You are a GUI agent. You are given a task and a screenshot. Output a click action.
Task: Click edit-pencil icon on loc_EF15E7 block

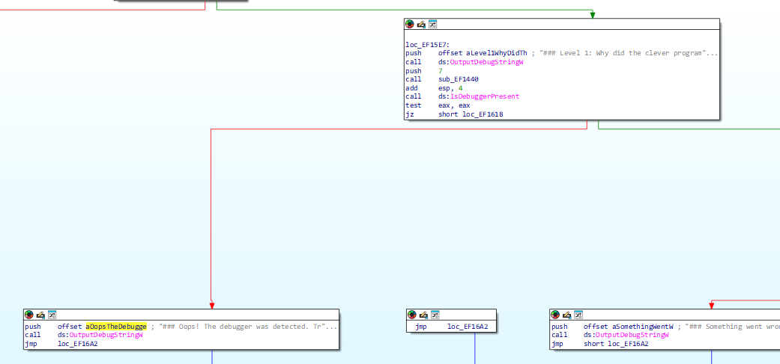pos(421,24)
